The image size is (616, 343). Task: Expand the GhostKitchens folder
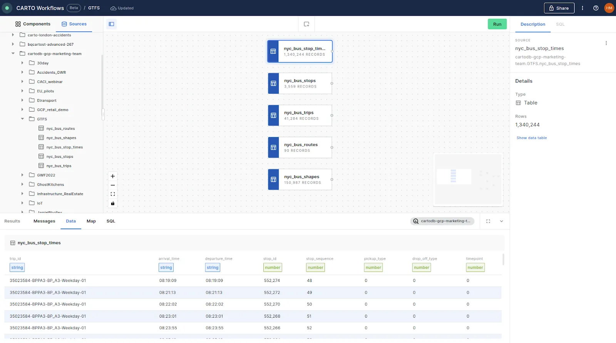22,185
